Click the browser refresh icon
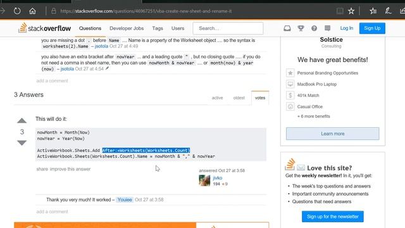The height and width of the screenshot is (228, 405). 17,11
